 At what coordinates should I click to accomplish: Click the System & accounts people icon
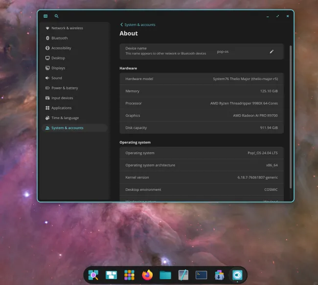coord(47,128)
